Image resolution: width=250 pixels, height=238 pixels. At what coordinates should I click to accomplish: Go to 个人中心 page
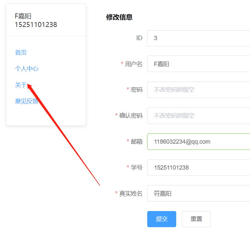pyautogui.click(x=26, y=69)
